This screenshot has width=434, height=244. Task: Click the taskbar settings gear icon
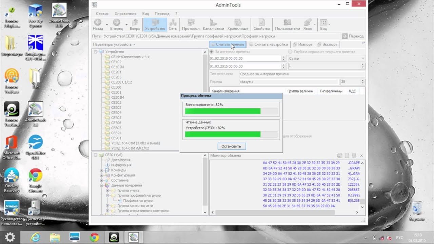point(9,237)
